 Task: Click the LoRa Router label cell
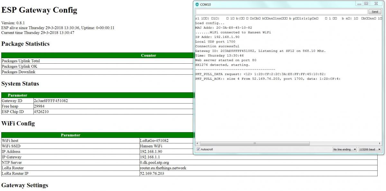pos(70,168)
